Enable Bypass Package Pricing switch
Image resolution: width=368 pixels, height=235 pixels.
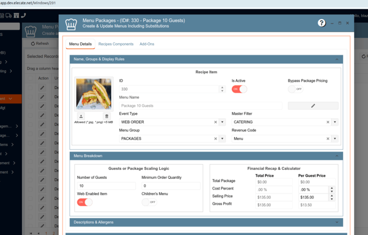pos(295,89)
